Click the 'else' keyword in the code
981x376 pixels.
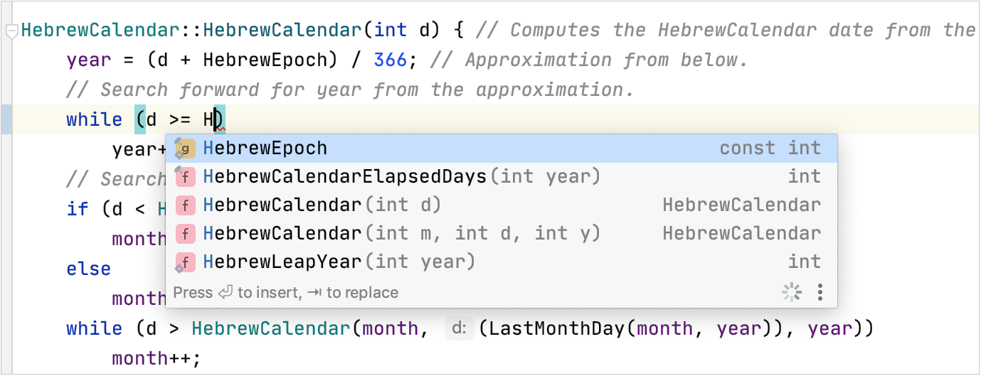click(x=89, y=269)
